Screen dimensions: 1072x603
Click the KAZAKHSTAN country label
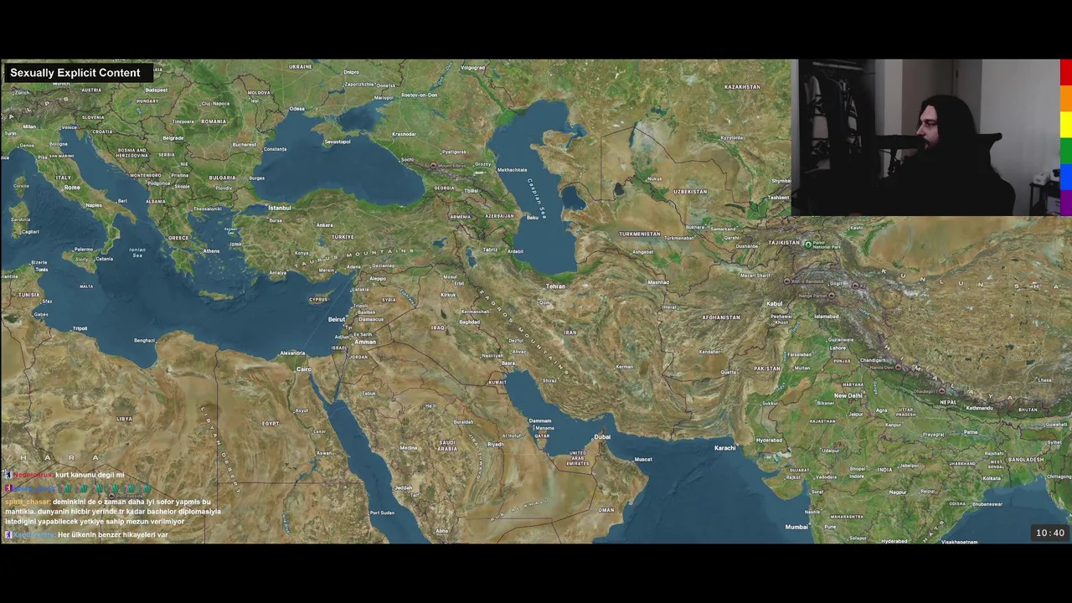(742, 87)
